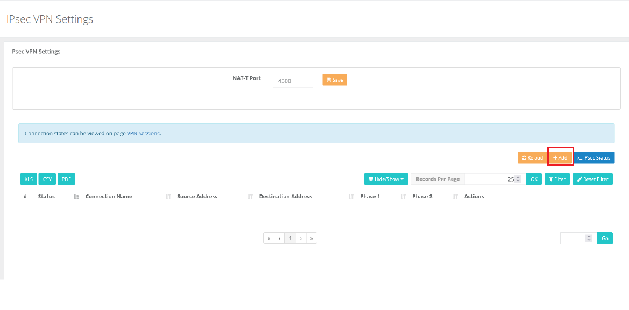Click the Filter button
629x310 pixels.
click(x=557, y=179)
